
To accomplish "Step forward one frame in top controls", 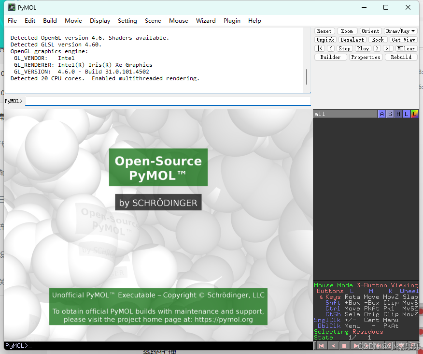I will tap(377, 48).
